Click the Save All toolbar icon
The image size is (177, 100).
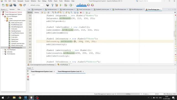click(x=15, y=5)
